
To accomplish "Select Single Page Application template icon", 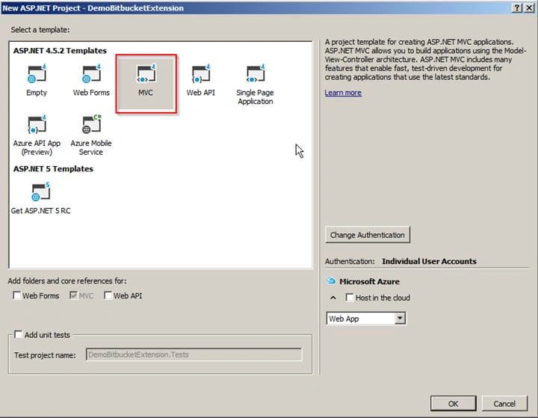I will pos(256,74).
